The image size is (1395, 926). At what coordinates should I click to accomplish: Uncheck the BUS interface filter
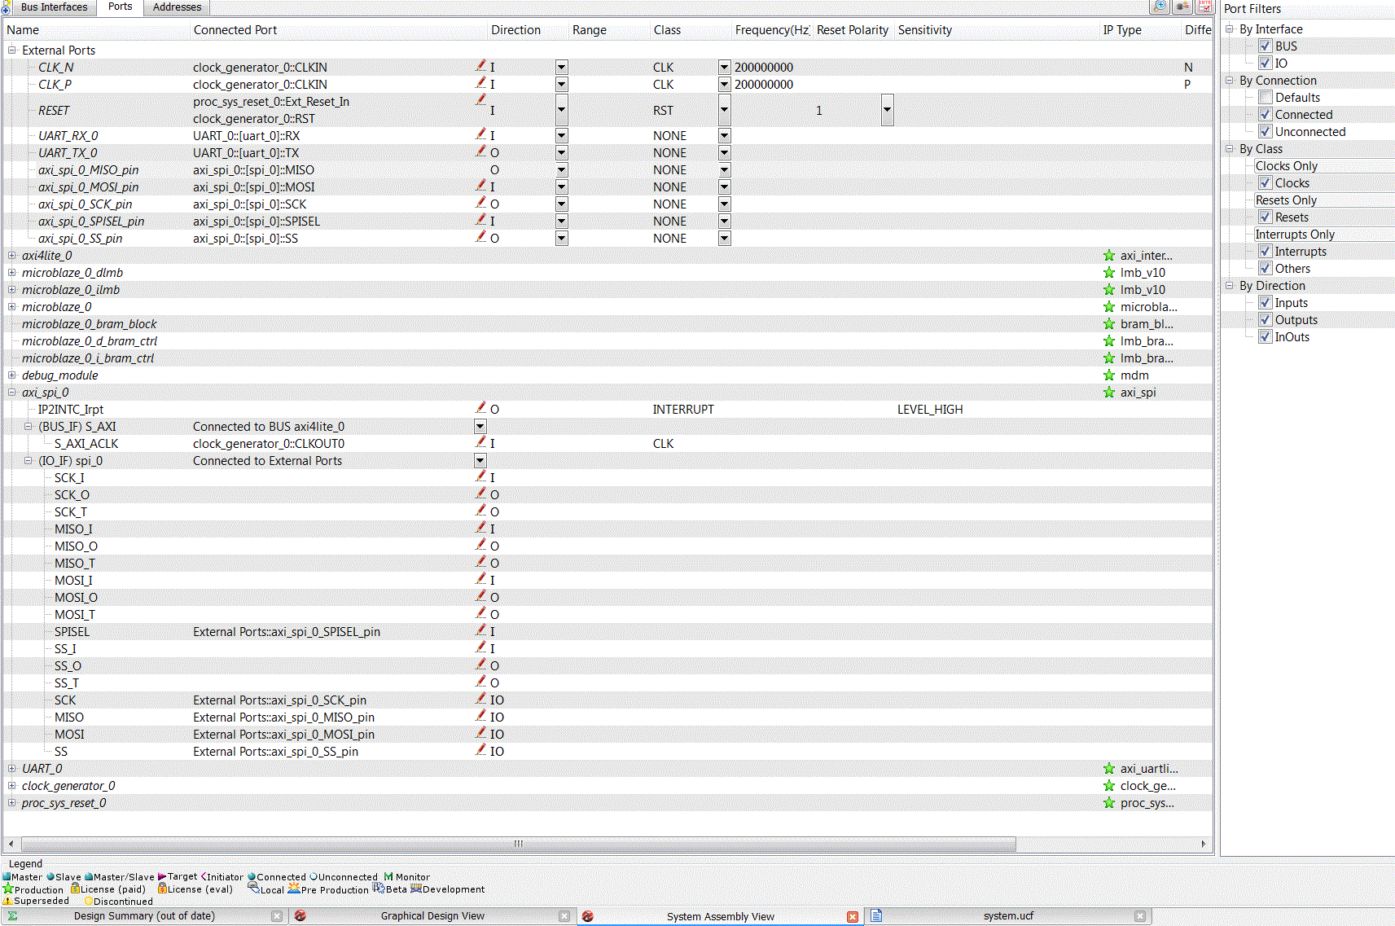(1266, 46)
